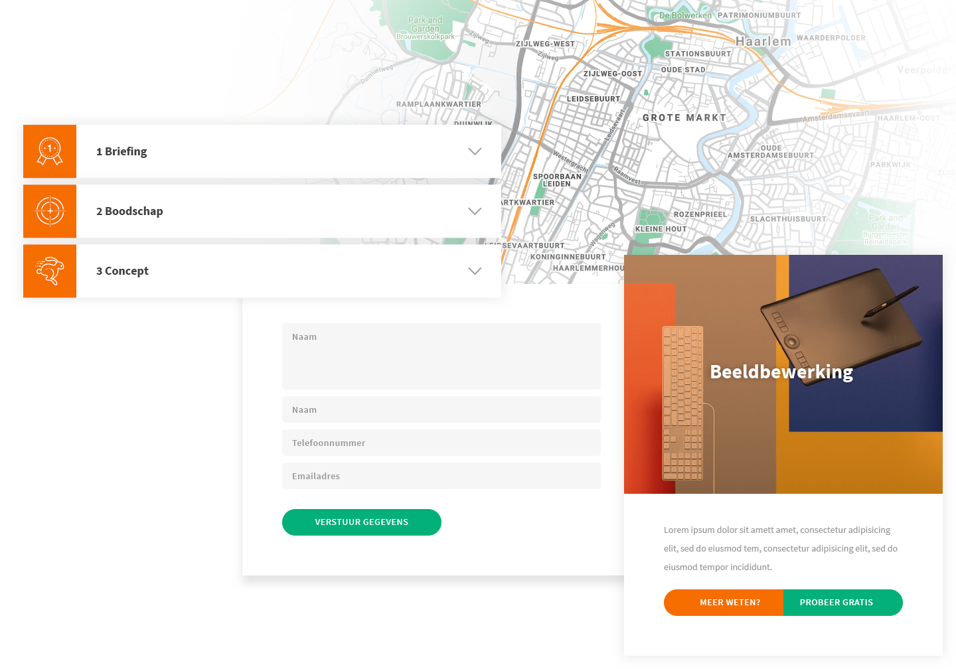
Task: Expand the Concept panel chevron
Action: [475, 271]
